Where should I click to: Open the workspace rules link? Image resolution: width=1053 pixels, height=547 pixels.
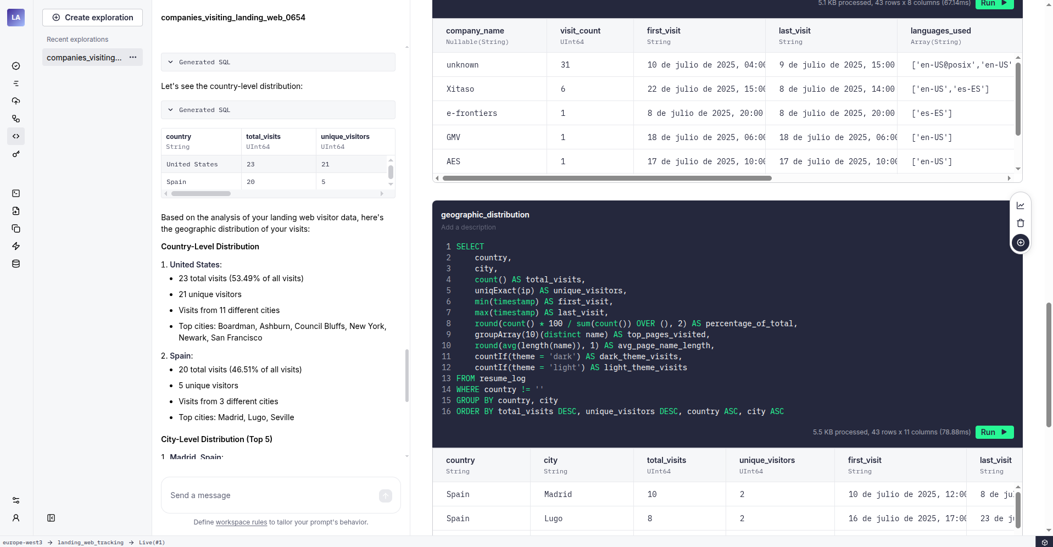pyautogui.click(x=241, y=522)
